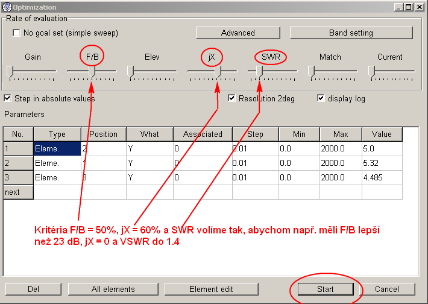428x304 pixels.
Task: Click the Gain slider handle
Action: [10, 72]
